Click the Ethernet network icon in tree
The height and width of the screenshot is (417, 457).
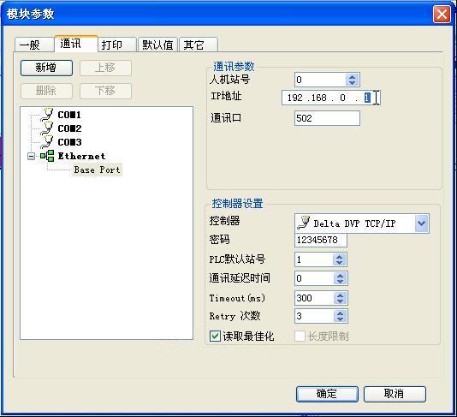tap(47, 156)
